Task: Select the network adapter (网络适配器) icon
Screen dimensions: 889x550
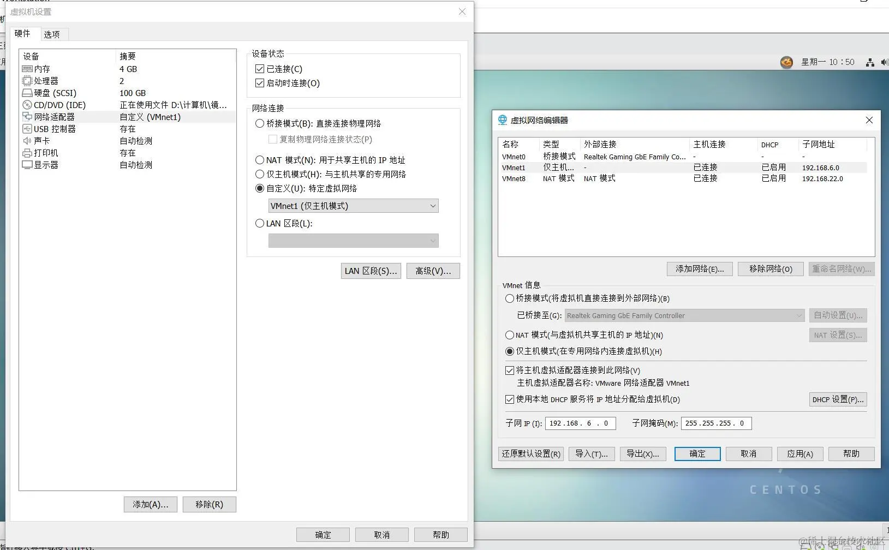Action: (27, 117)
